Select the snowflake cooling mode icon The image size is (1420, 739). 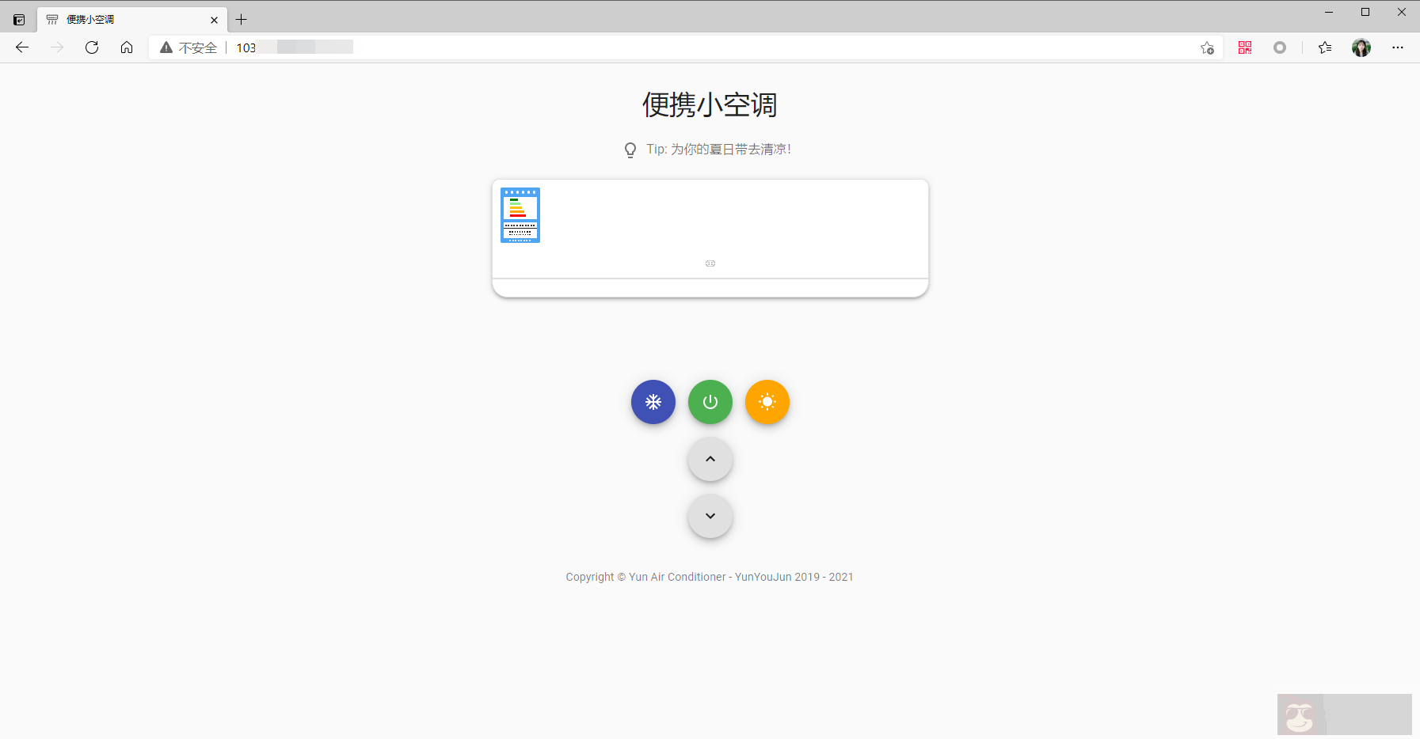coord(653,402)
